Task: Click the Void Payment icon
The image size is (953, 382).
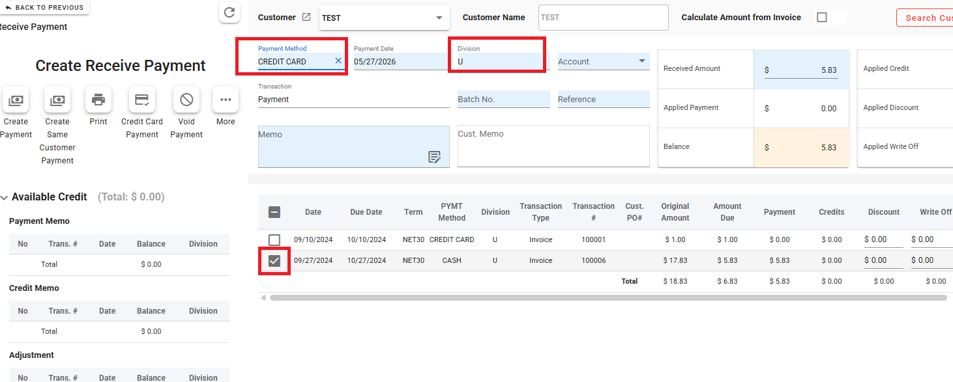Action: (x=186, y=100)
